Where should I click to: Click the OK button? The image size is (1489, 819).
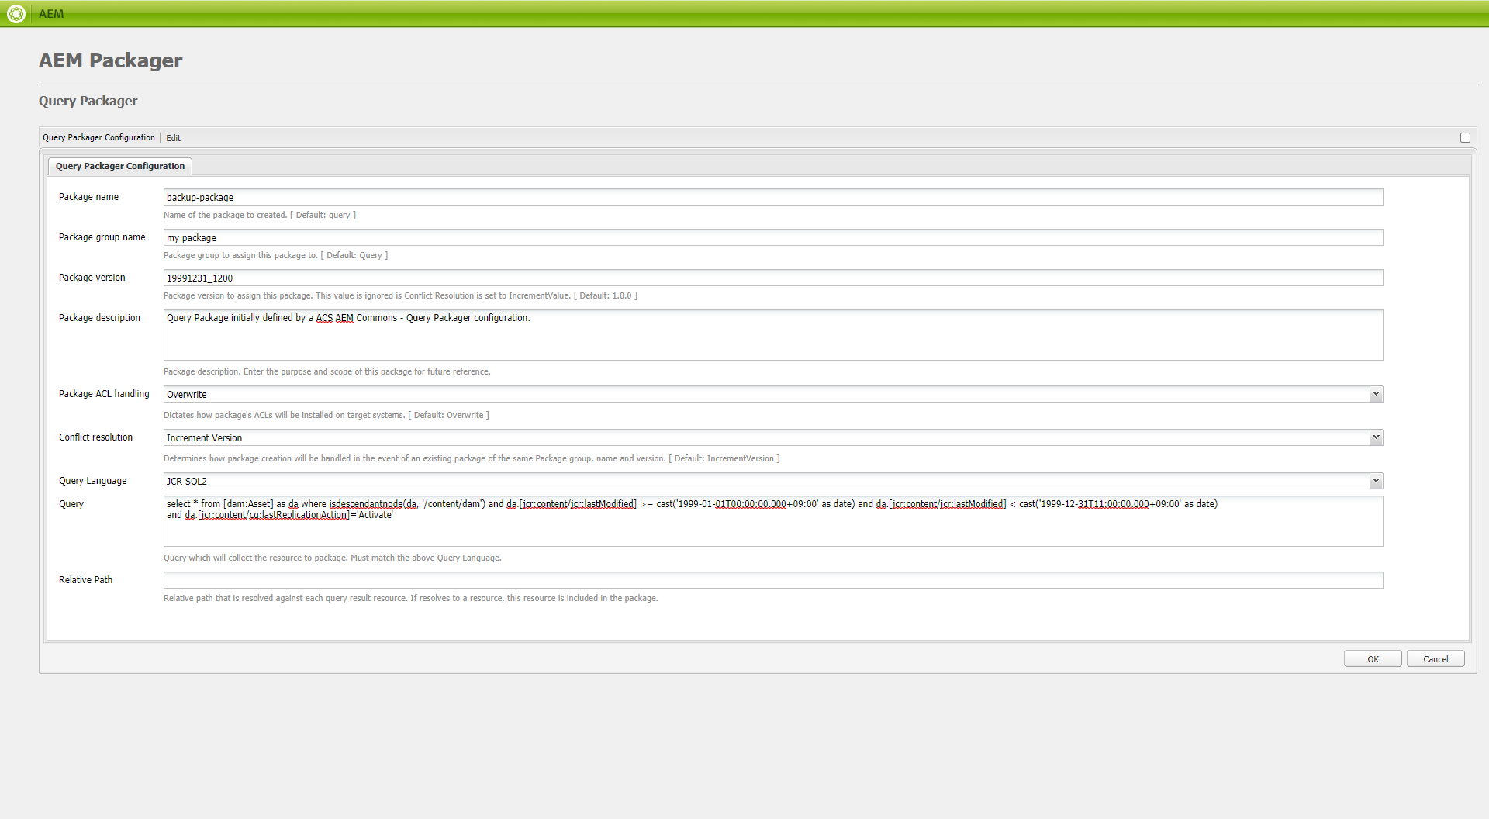coord(1373,658)
